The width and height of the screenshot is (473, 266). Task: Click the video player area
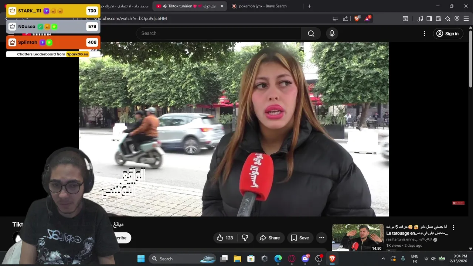coord(234,129)
